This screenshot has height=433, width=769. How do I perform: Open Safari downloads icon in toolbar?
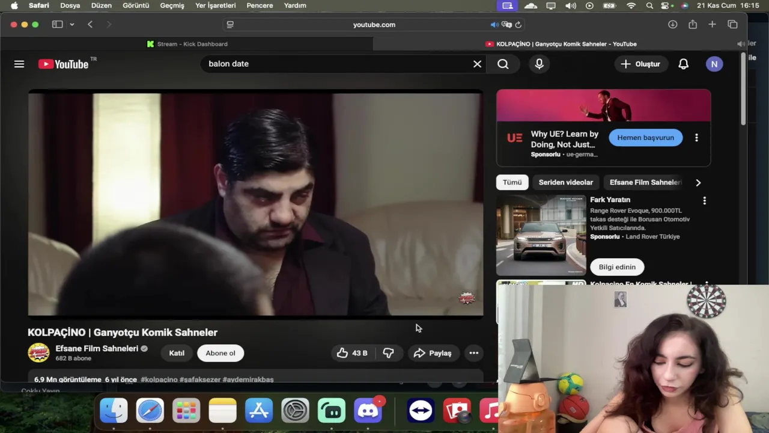[x=672, y=25]
